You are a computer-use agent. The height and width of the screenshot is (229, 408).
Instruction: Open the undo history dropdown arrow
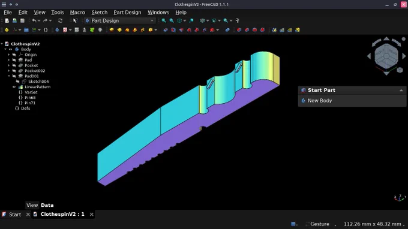point(39,20)
